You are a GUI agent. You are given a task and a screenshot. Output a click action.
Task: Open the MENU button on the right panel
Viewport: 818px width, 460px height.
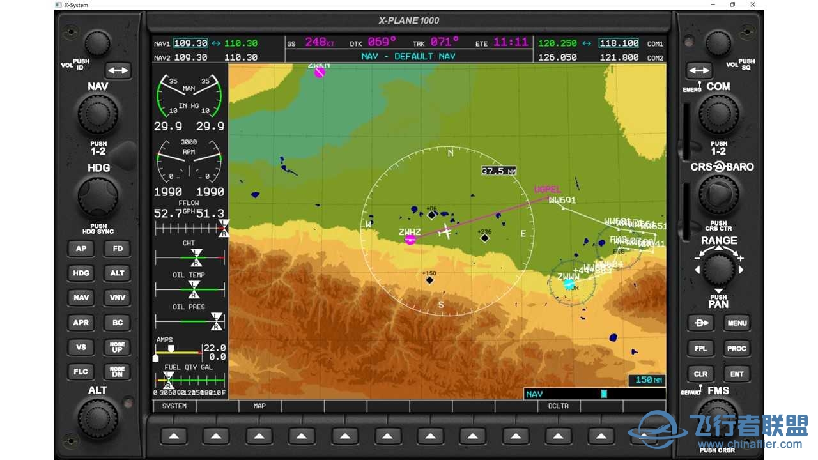click(x=737, y=323)
